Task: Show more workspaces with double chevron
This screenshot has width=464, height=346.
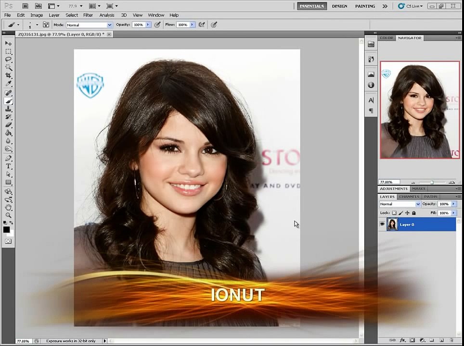Action: (385, 6)
